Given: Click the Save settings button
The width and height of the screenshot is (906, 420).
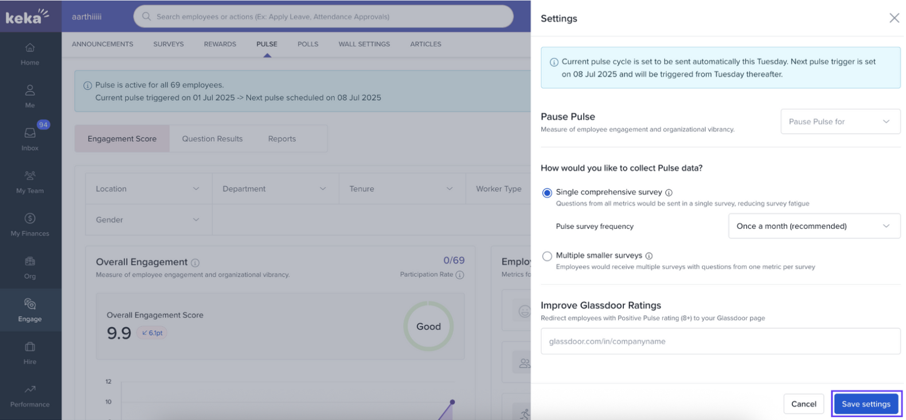Looking at the screenshot, I should pos(866,404).
